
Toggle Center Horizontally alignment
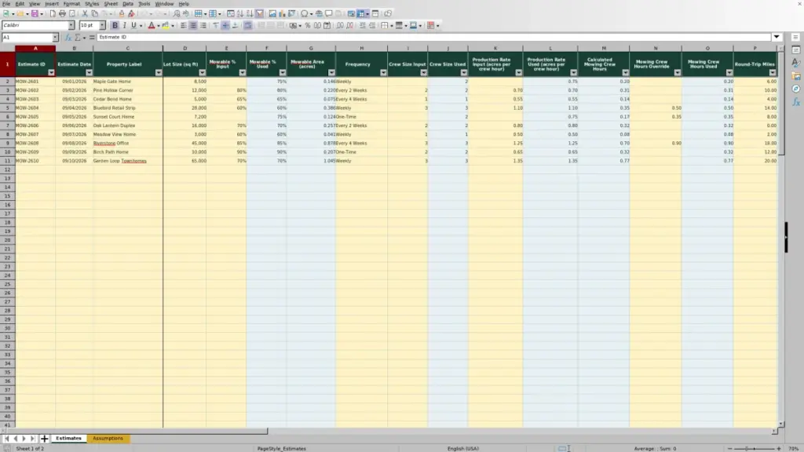coord(193,25)
